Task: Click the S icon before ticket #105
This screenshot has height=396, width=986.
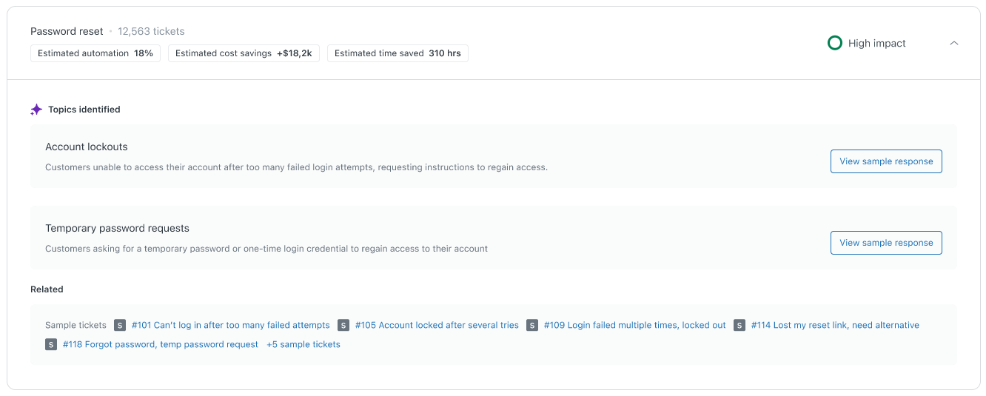Action: tap(343, 325)
